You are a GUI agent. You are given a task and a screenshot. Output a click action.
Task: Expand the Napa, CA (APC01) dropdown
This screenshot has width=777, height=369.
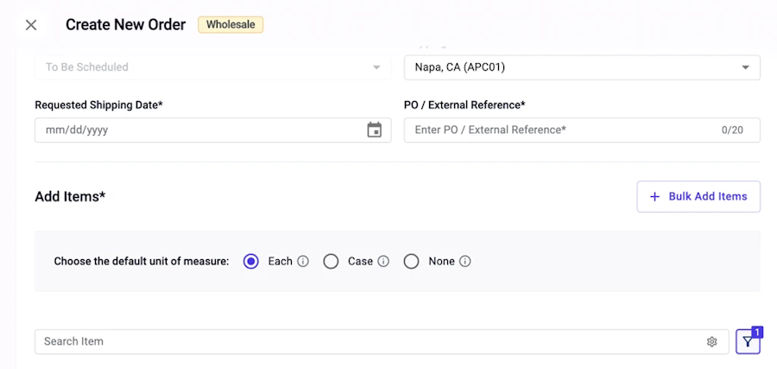click(x=582, y=67)
